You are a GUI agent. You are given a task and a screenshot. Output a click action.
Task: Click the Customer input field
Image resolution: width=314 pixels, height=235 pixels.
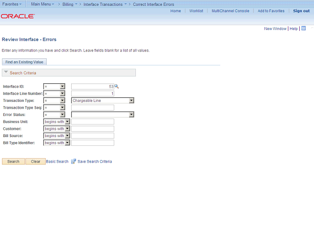(93, 129)
